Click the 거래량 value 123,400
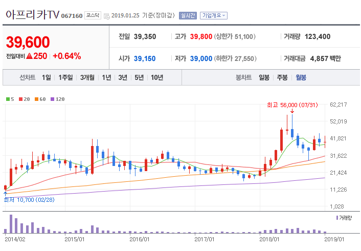This screenshot has width=361, height=251. pyautogui.click(x=318, y=37)
